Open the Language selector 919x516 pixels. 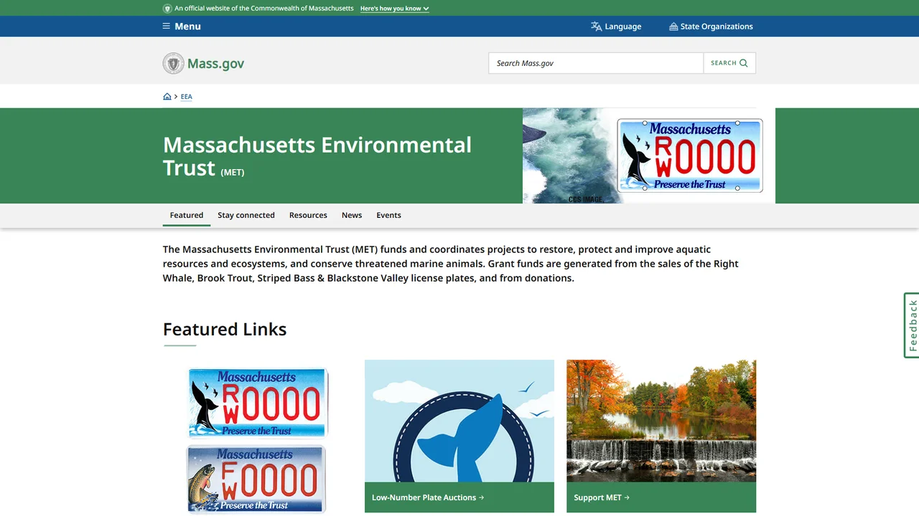click(x=616, y=27)
